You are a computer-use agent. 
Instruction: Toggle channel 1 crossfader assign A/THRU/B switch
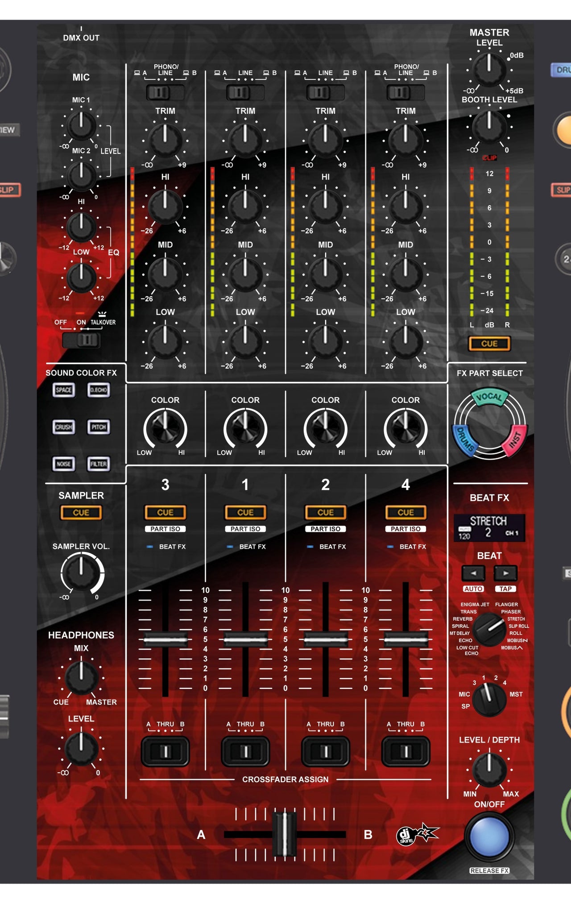point(245,751)
